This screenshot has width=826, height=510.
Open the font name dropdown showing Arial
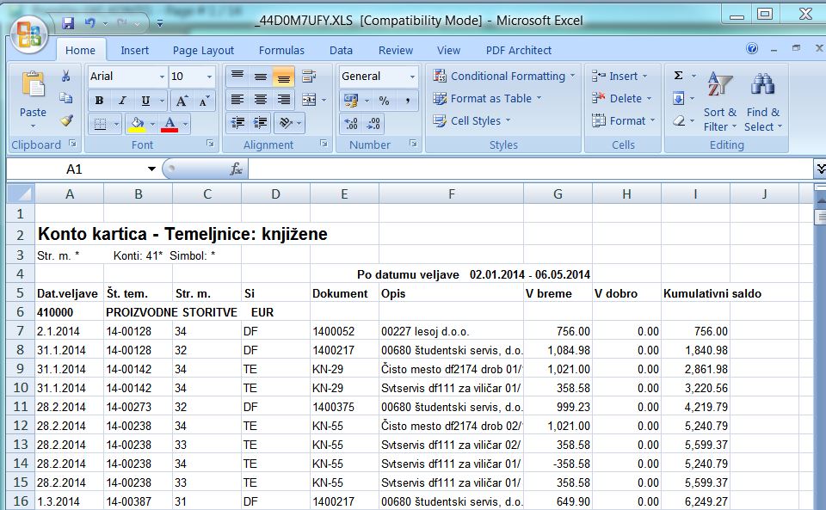point(127,77)
